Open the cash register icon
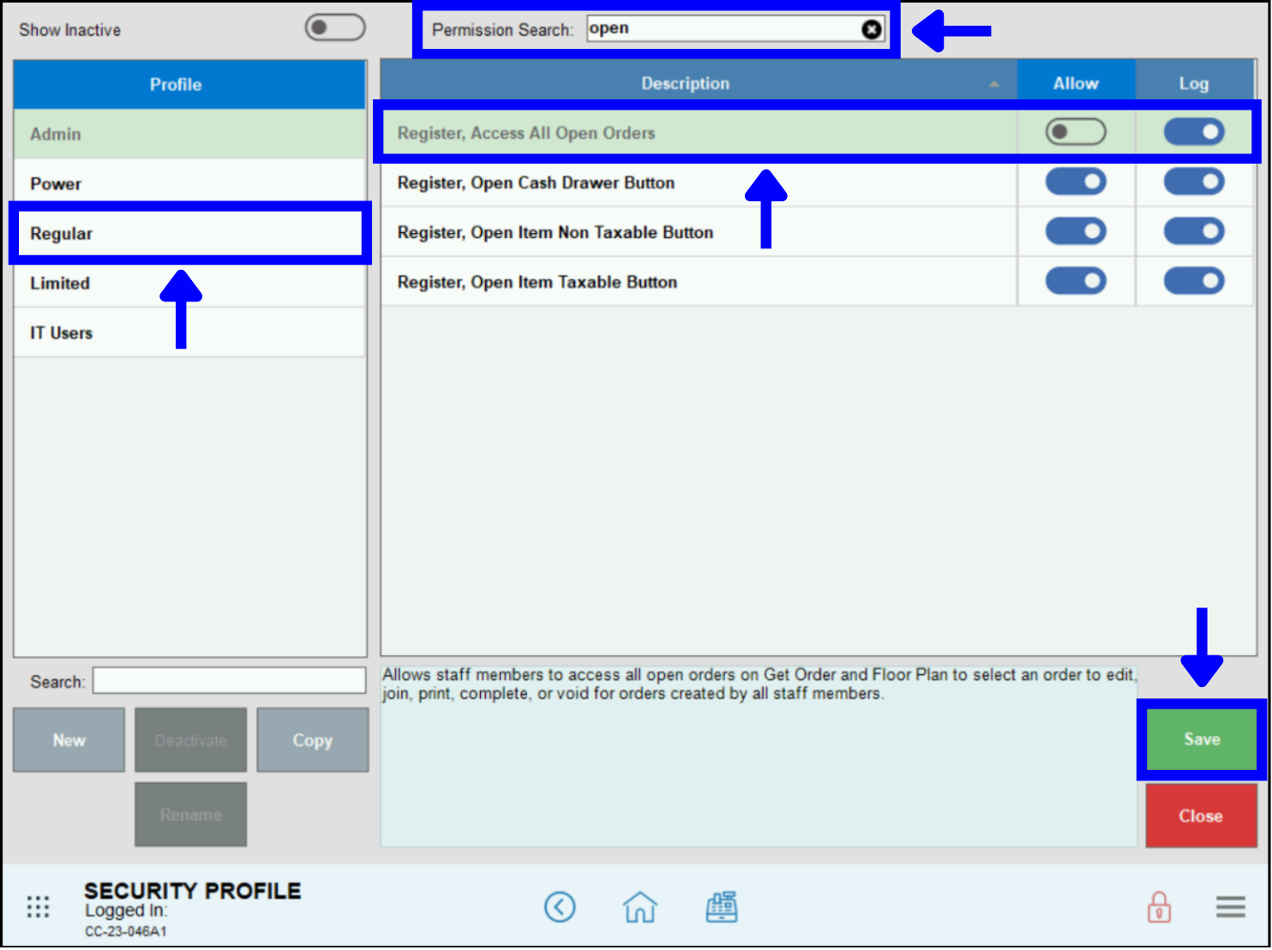The height and width of the screenshot is (950, 1272). click(721, 906)
